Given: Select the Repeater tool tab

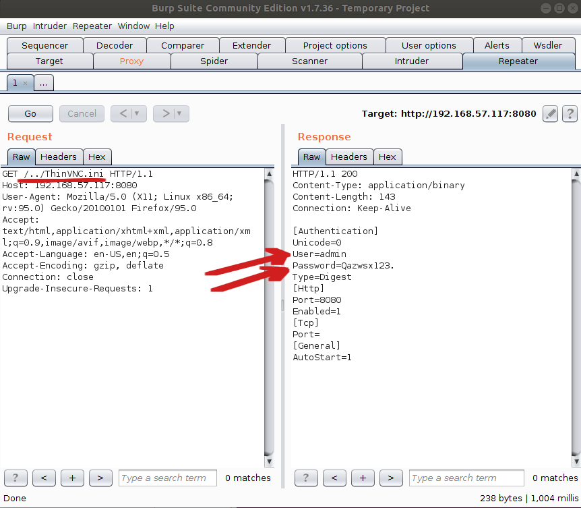Looking at the screenshot, I should (x=518, y=61).
